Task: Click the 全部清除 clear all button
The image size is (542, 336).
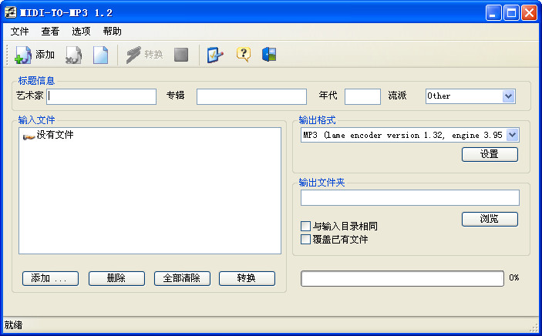Action: (182, 278)
